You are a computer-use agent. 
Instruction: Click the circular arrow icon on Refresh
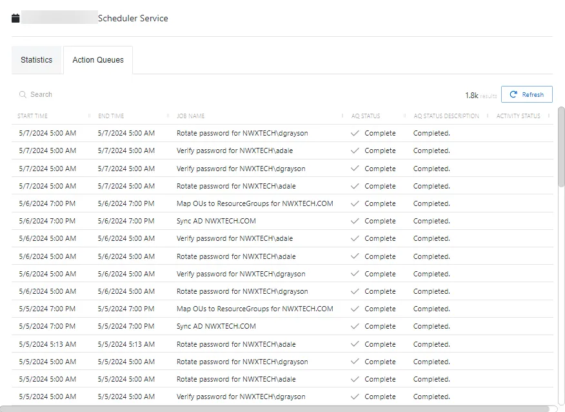(x=513, y=94)
